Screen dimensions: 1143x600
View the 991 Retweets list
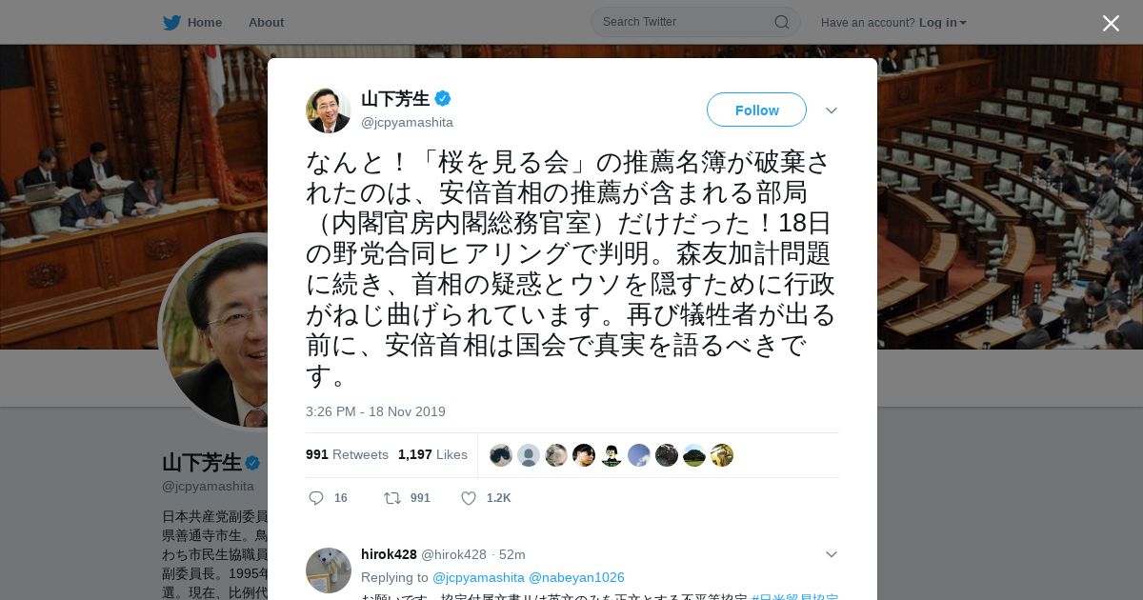tap(347, 454)
